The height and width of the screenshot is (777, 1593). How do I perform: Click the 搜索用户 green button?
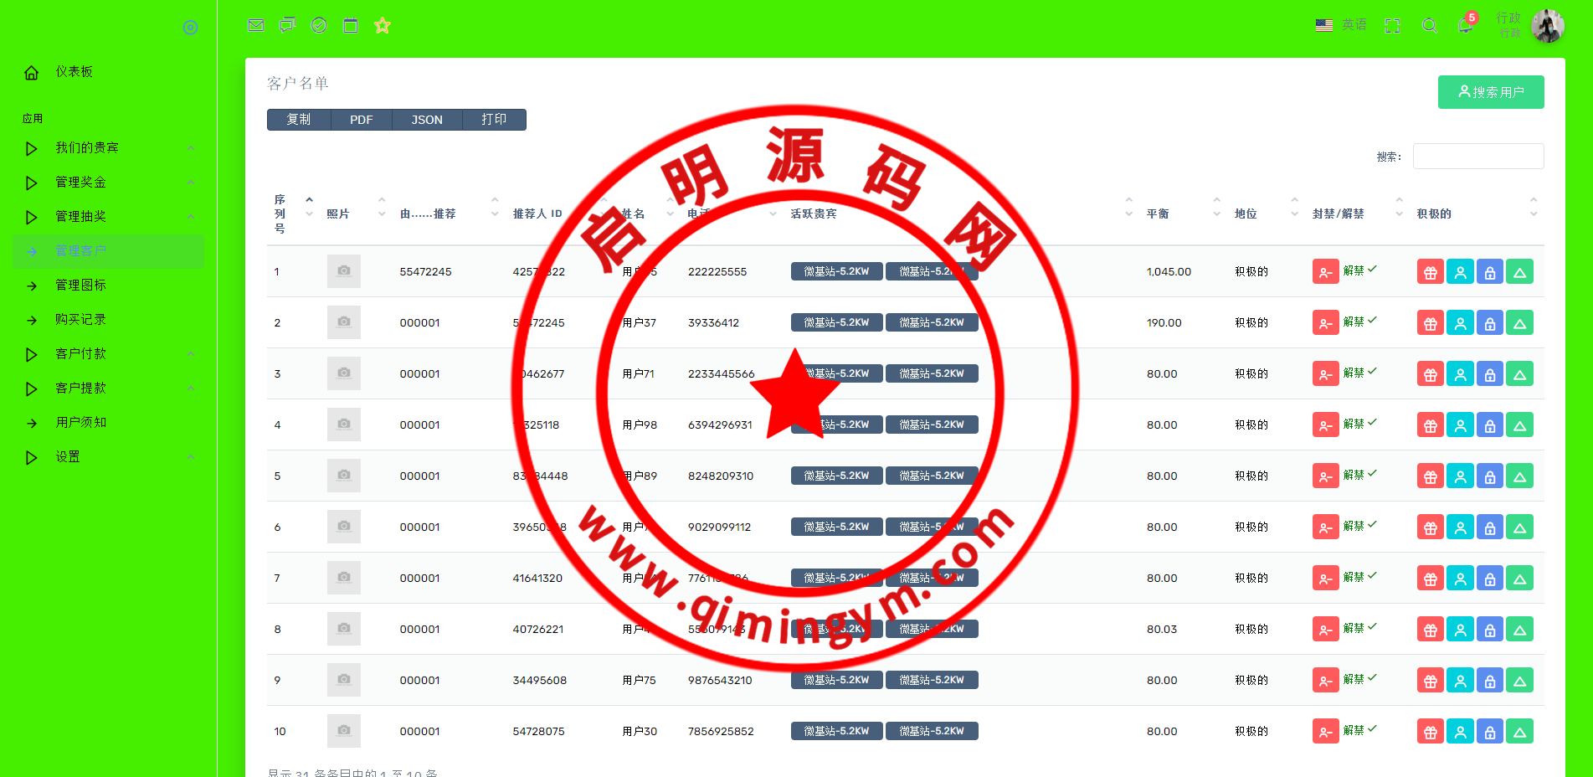(x=1490, y=92)
